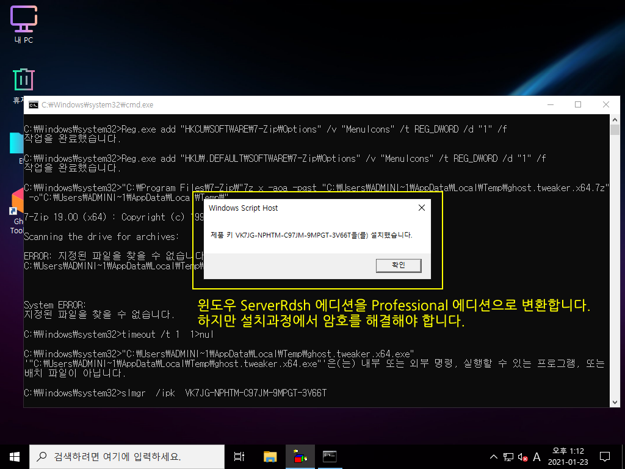
Task: Open the Action Center notification icon
Action: coord(605,457)
